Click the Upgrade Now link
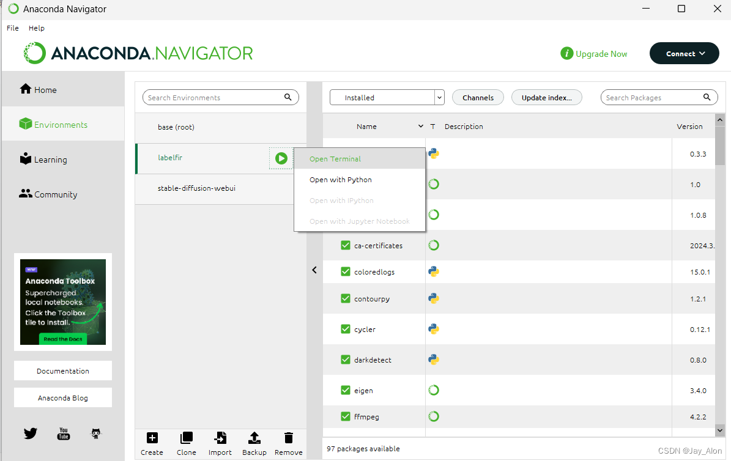The width and height of the screenshot is (731, 461). click(601, 54)
